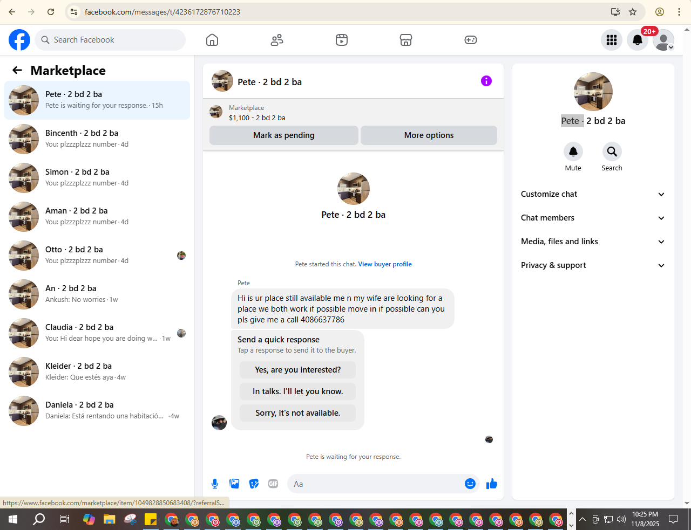The image size is (691, 530).
Task: Click the browser back arrow
Action: tap(12, 12)
